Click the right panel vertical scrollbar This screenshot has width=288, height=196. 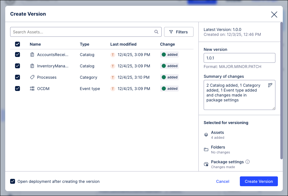(x=281, y=92)
